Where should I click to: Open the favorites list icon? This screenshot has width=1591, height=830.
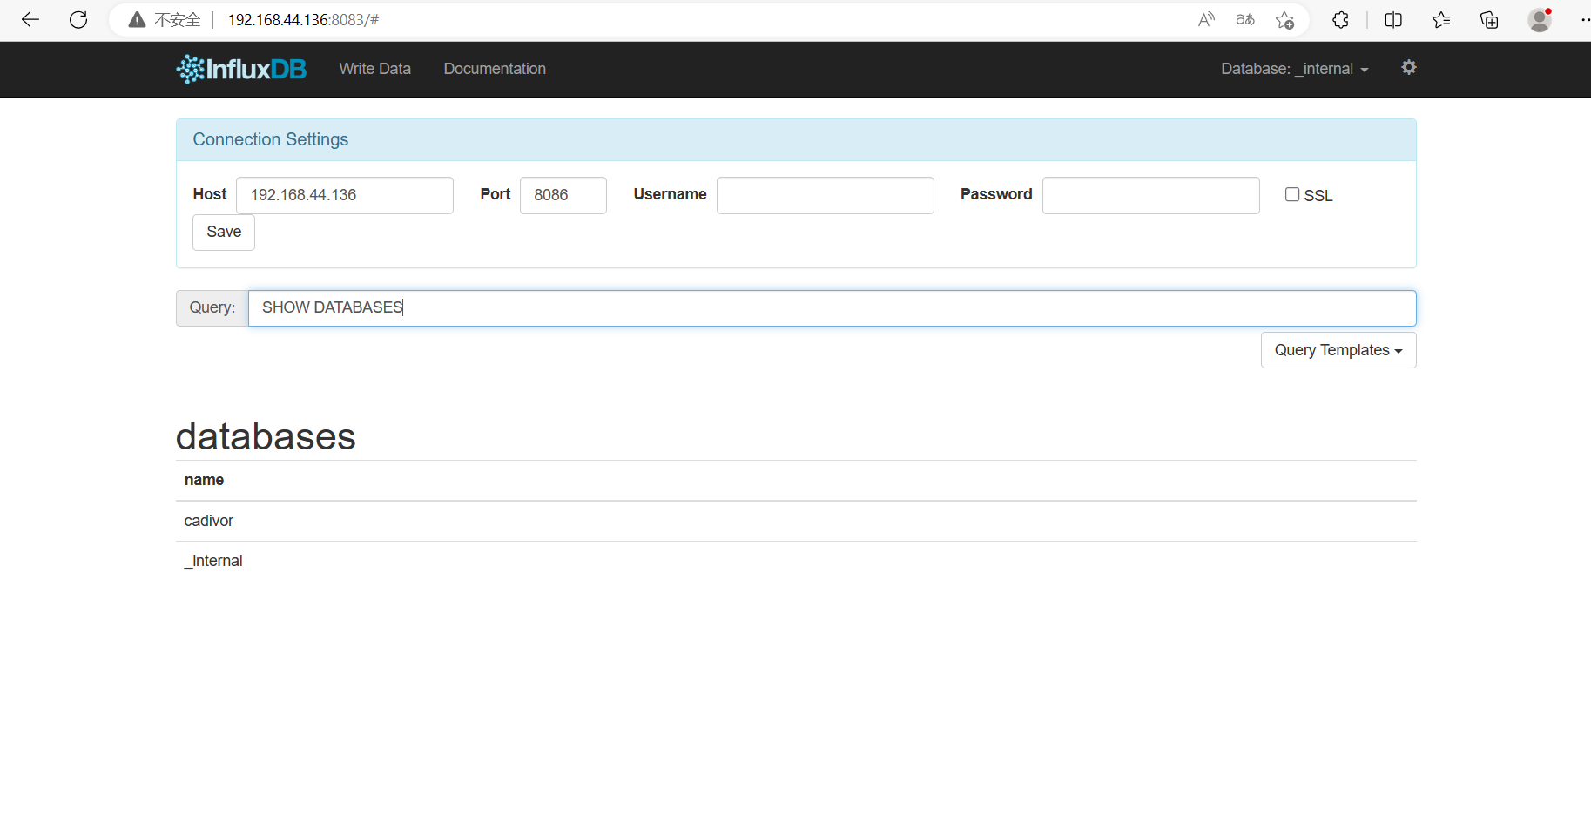coord(1441,20)
